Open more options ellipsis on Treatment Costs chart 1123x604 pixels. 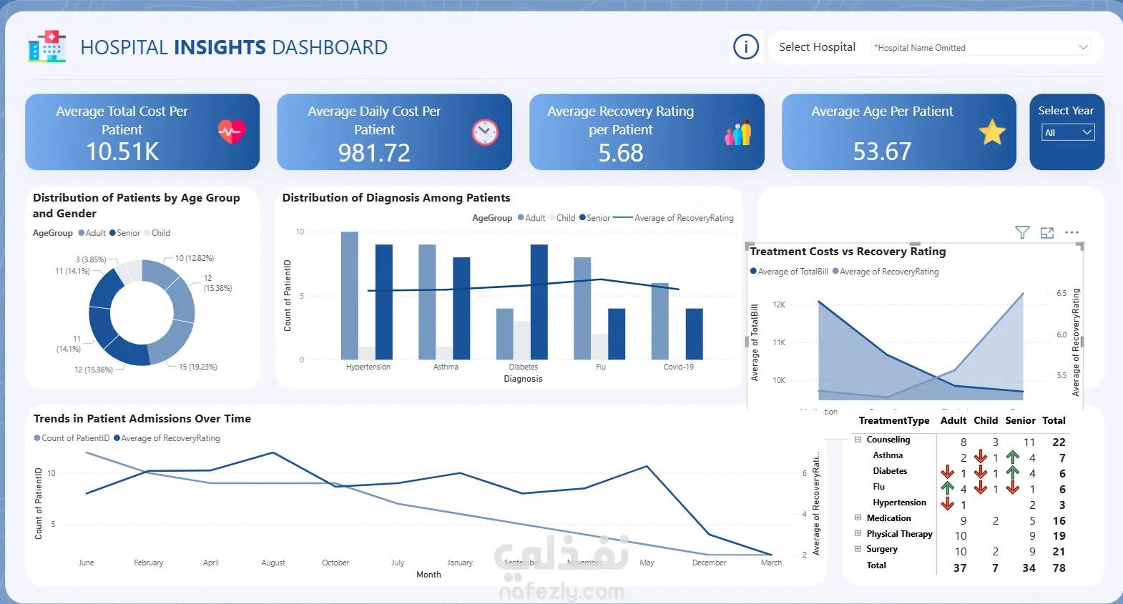(1071, 232)
